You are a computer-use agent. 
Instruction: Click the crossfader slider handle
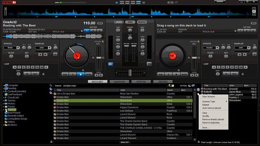130,73
